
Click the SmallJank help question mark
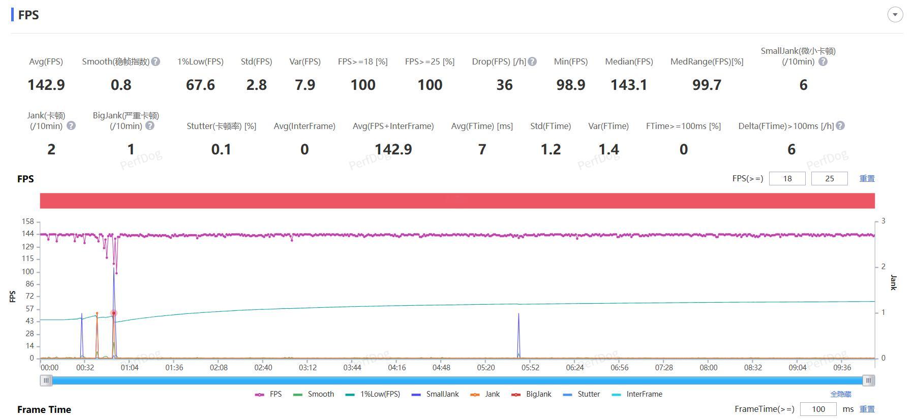point(823,61)
